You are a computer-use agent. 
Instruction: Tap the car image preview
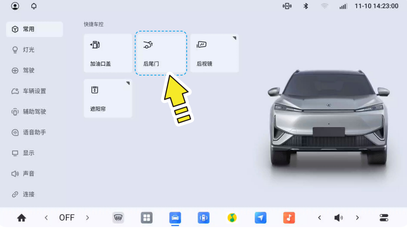point(328,120)
